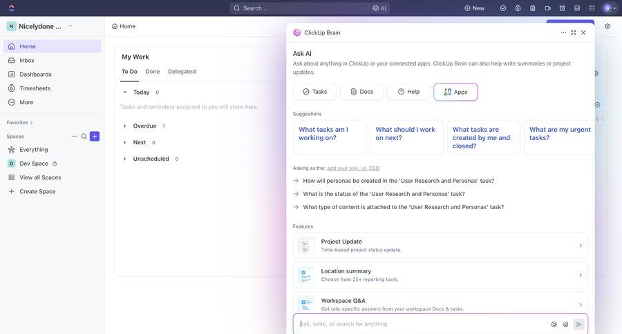Expand the Nicelydone workspace switcher
The height and width of the screenshot is (334, 622).
(x=39, y=26)
